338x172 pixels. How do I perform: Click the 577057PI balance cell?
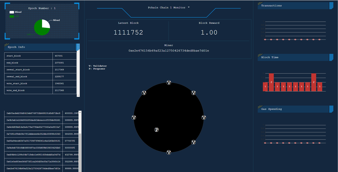click(70, 141)
